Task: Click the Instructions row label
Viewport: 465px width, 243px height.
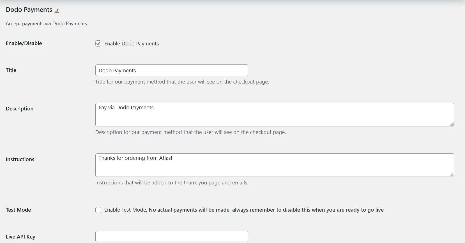Action: pyautogui.click(x=20, y=159)
